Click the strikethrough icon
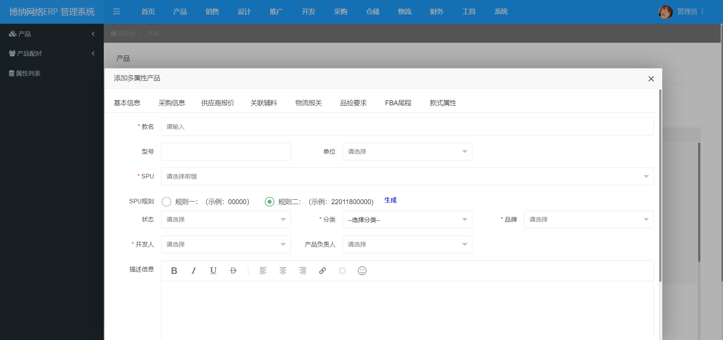Viewport: 723px width, 340px height. tap(233, 271)
